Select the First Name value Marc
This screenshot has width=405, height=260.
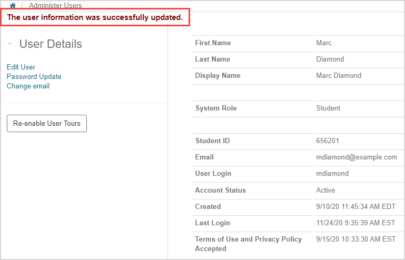tap(324, 43)
